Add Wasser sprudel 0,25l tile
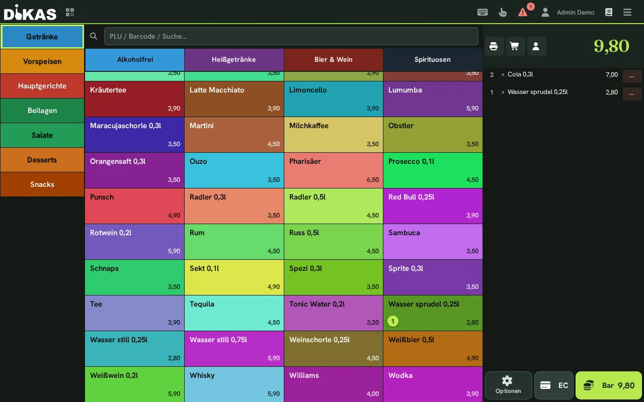The image size is (644, 402). 433,313
